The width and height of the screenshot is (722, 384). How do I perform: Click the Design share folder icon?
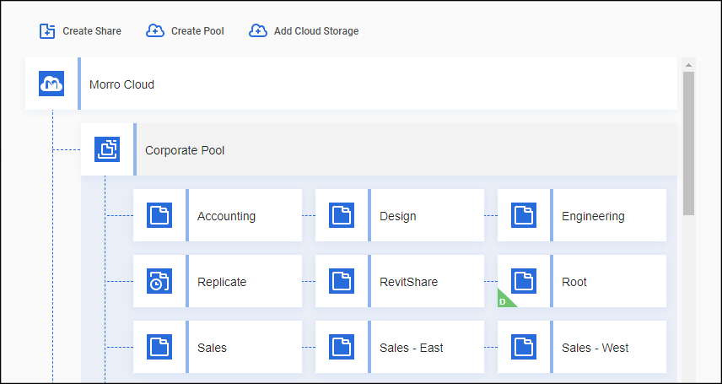[342, 215]
